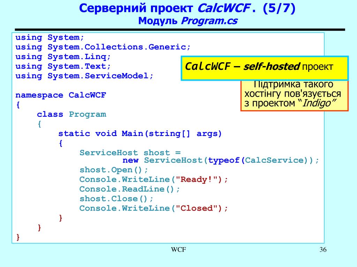This screenshot has height=267, width=357.
Task: Click the word "Indigo" in the note
Action: tap(317, 103)
